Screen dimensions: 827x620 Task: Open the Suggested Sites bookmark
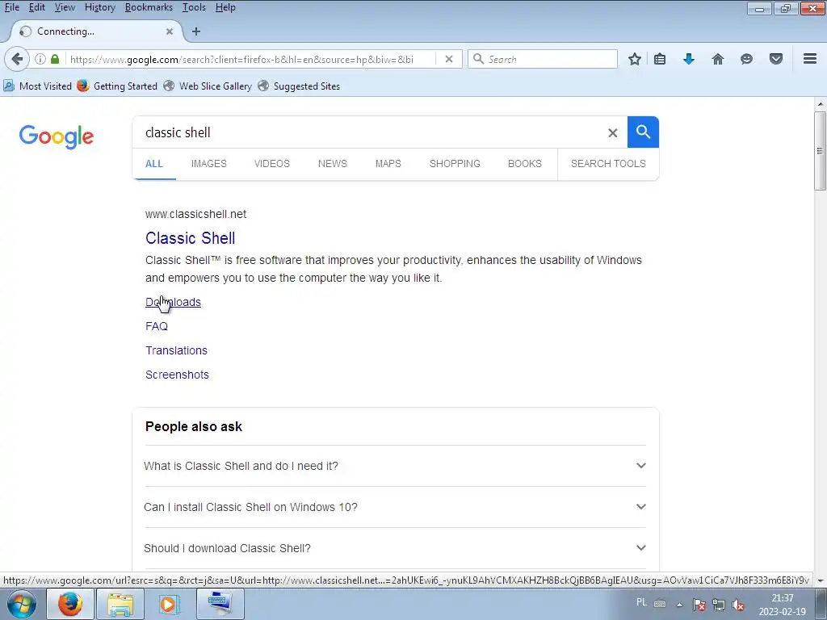[299, 86]
